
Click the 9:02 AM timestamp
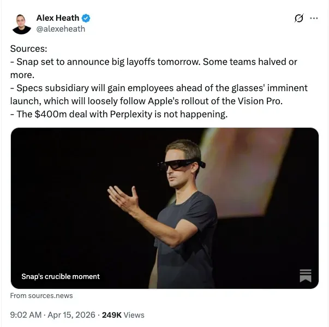tap(26, 315)
